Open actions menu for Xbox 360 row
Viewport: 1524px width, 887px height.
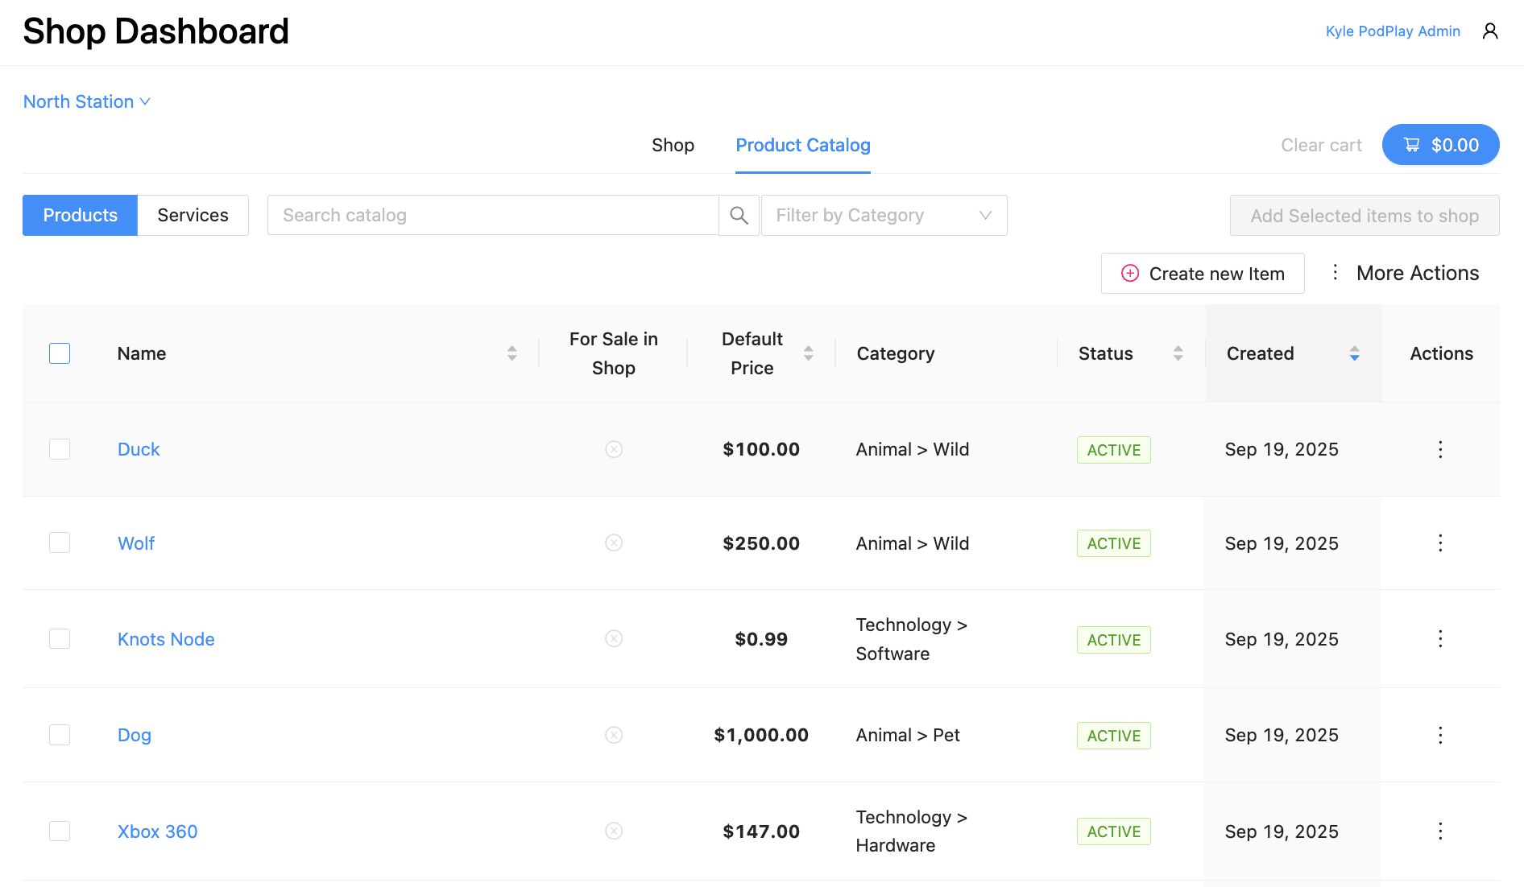(1440, 831)
